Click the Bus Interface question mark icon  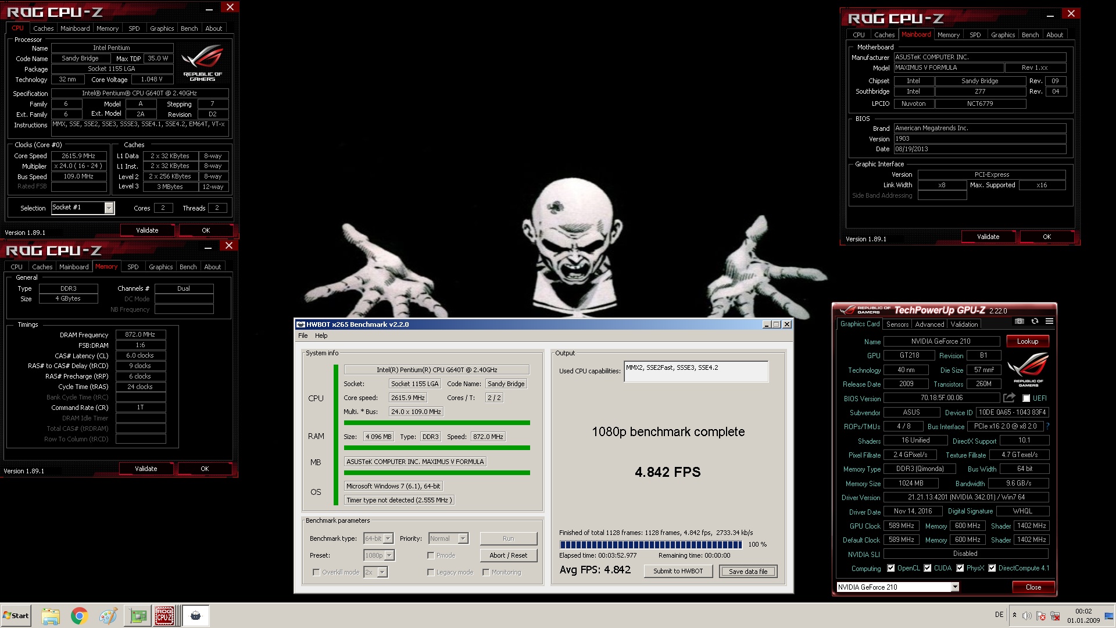(1047, 426)
